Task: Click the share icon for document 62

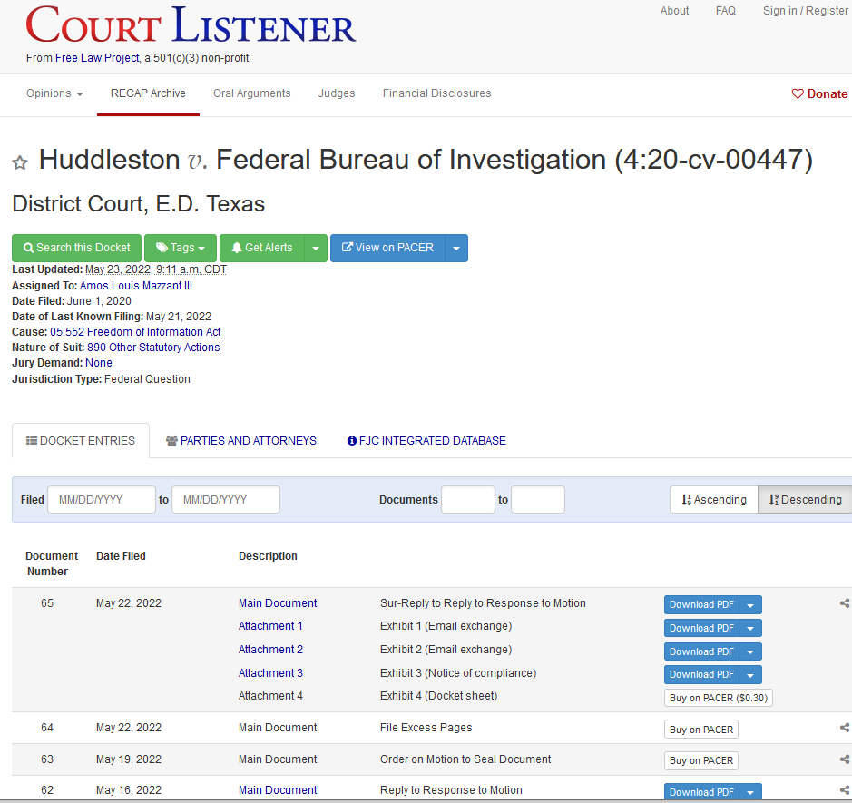Action: pos(845,790)
